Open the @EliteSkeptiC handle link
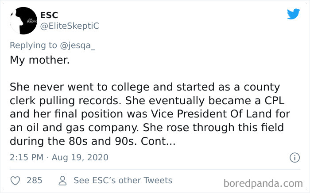 point(70,26)
